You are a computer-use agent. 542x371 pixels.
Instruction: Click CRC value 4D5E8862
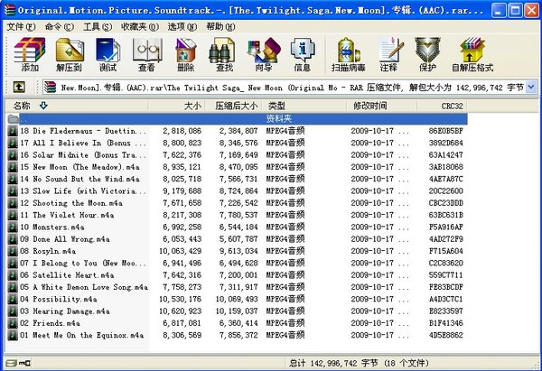point(446,335)
